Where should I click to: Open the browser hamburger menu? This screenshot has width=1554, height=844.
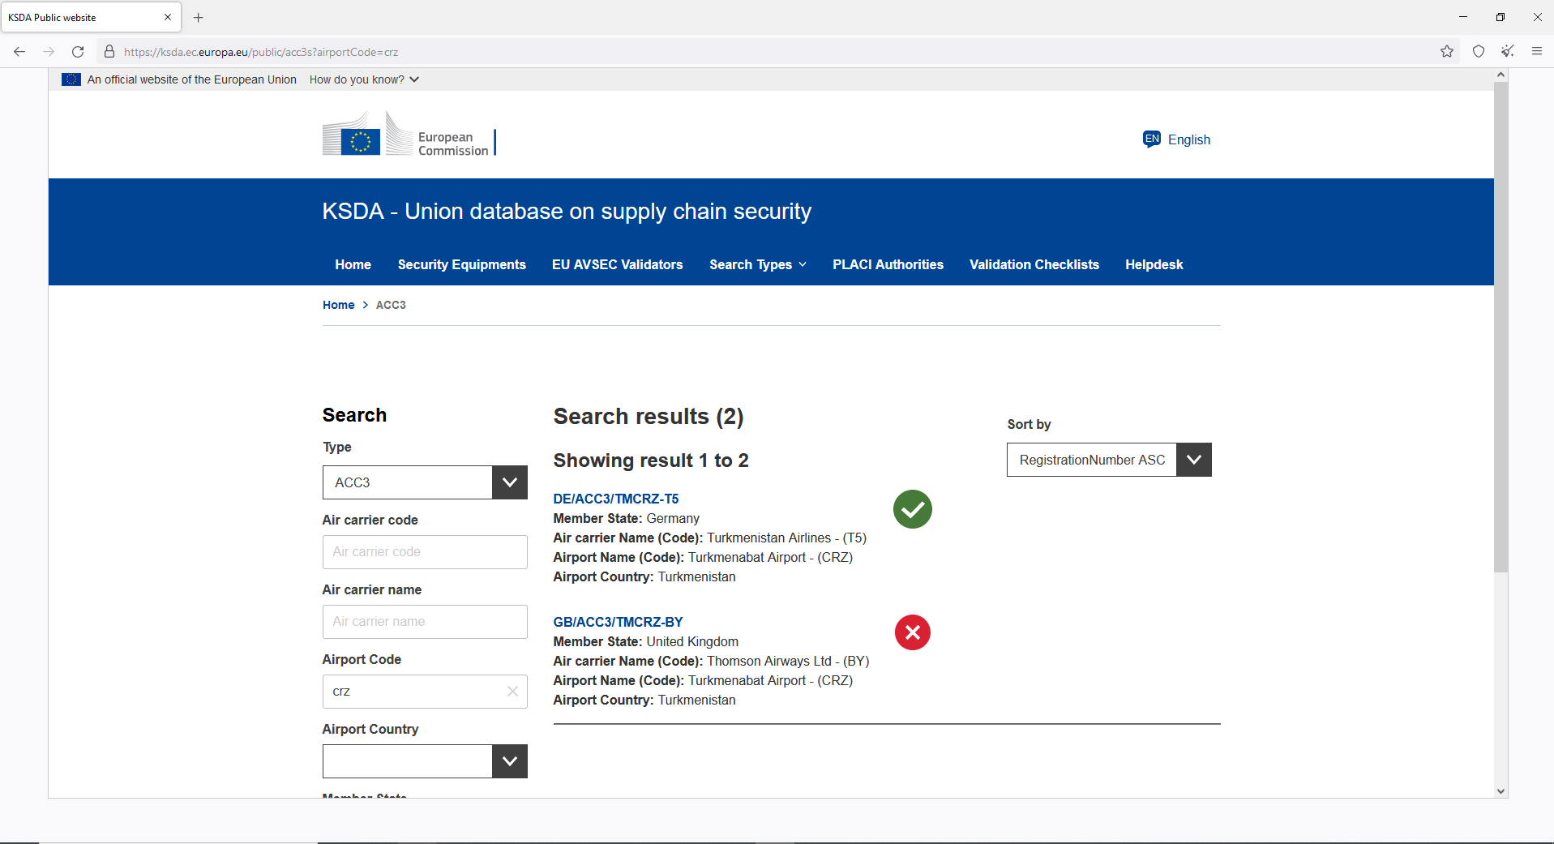tap(1536, 52)
